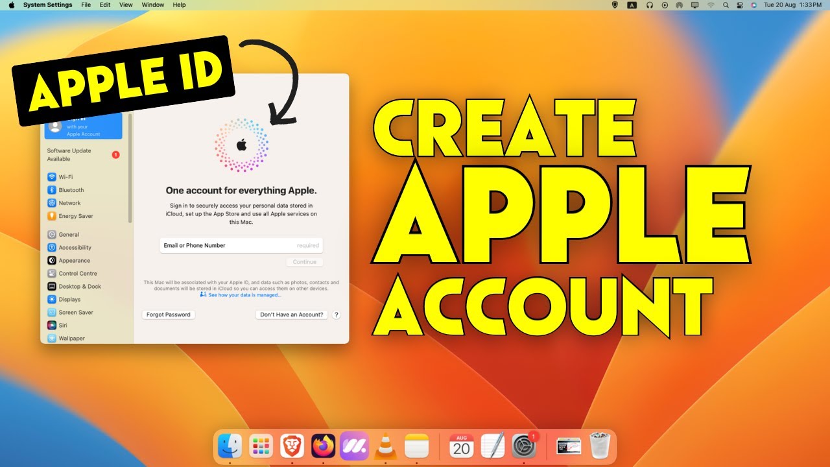Open Control Centre from the menu bar

tap(740, 5)
